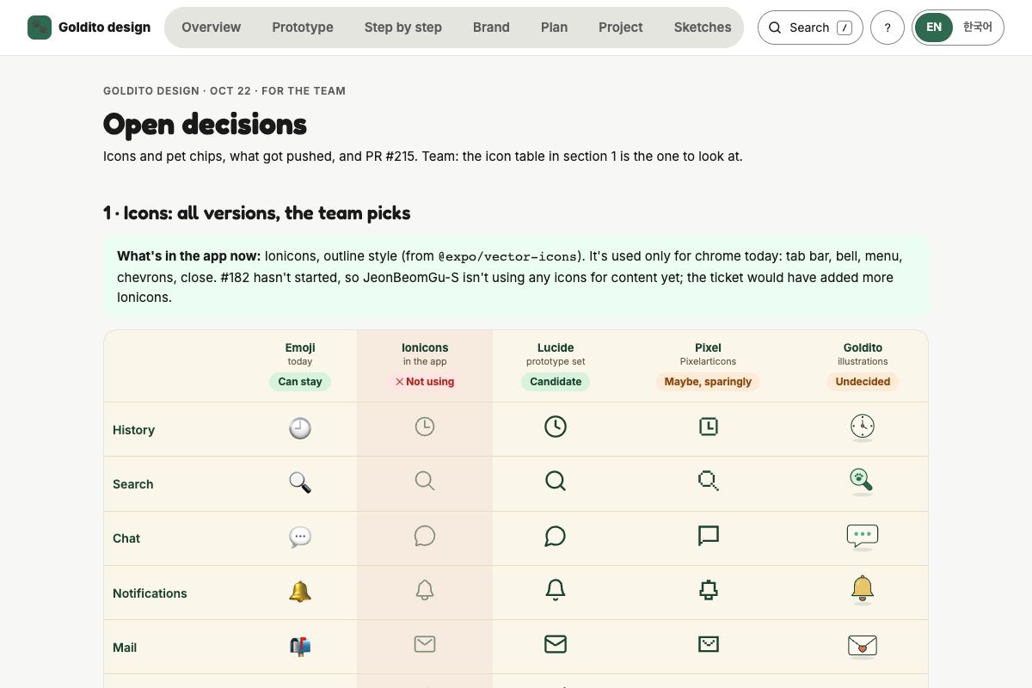Click the Emoji mailbox in Mail row
1032x688 pixels.
point(300,646)
